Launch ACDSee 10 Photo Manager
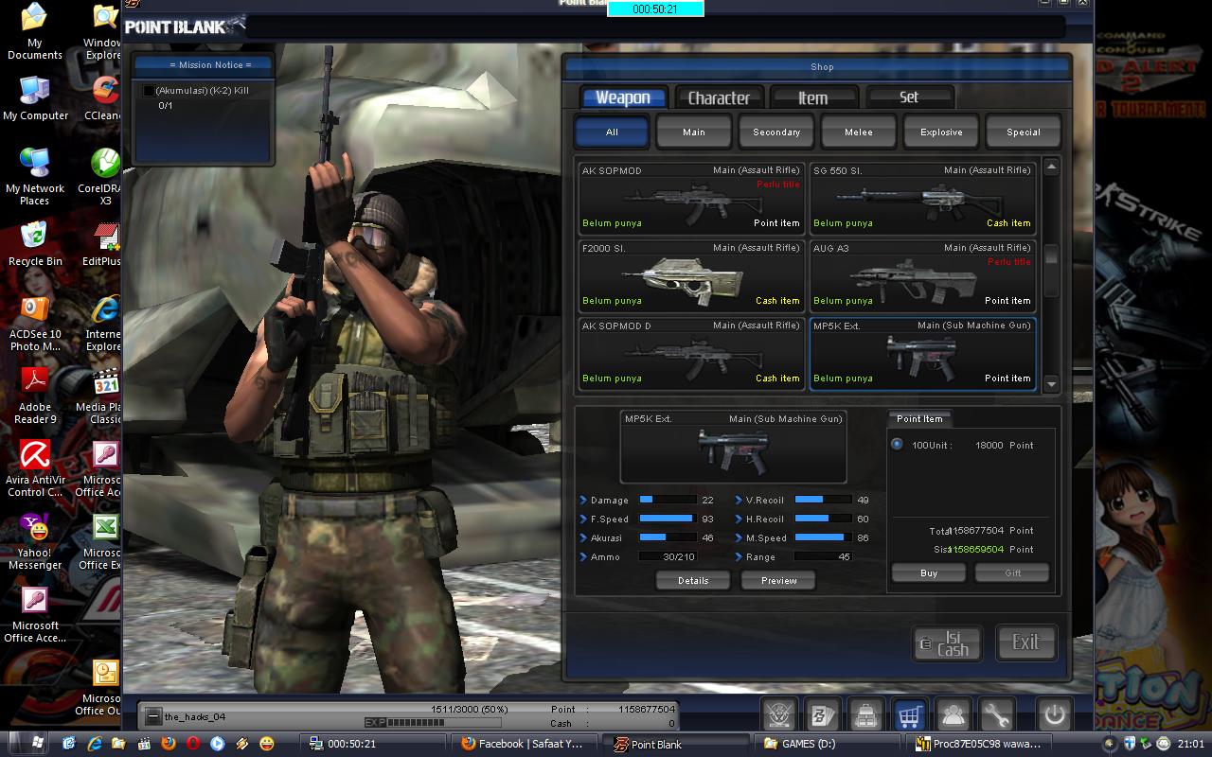The height and width of the screenshot is (757, 1212). [35, 323]
